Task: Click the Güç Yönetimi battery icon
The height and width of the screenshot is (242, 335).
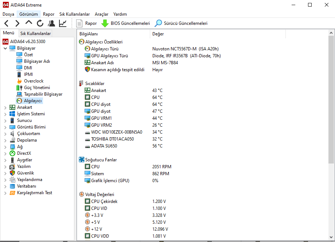Action: click(19, 88)
